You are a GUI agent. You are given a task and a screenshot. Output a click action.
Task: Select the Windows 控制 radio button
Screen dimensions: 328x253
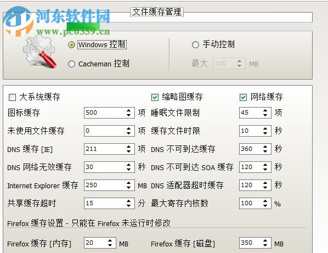71,45
